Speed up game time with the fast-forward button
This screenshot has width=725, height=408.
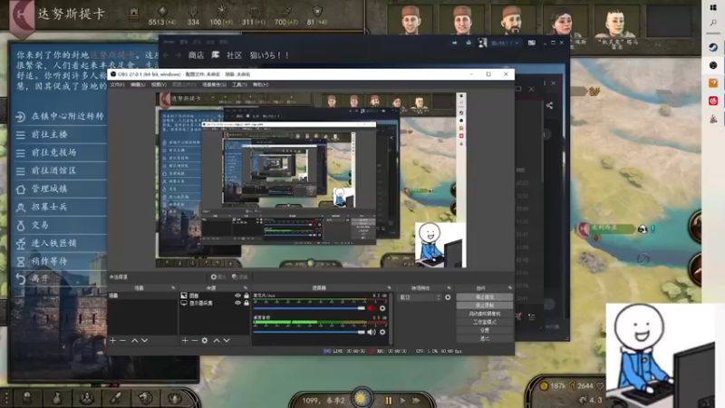pos(416,401)
